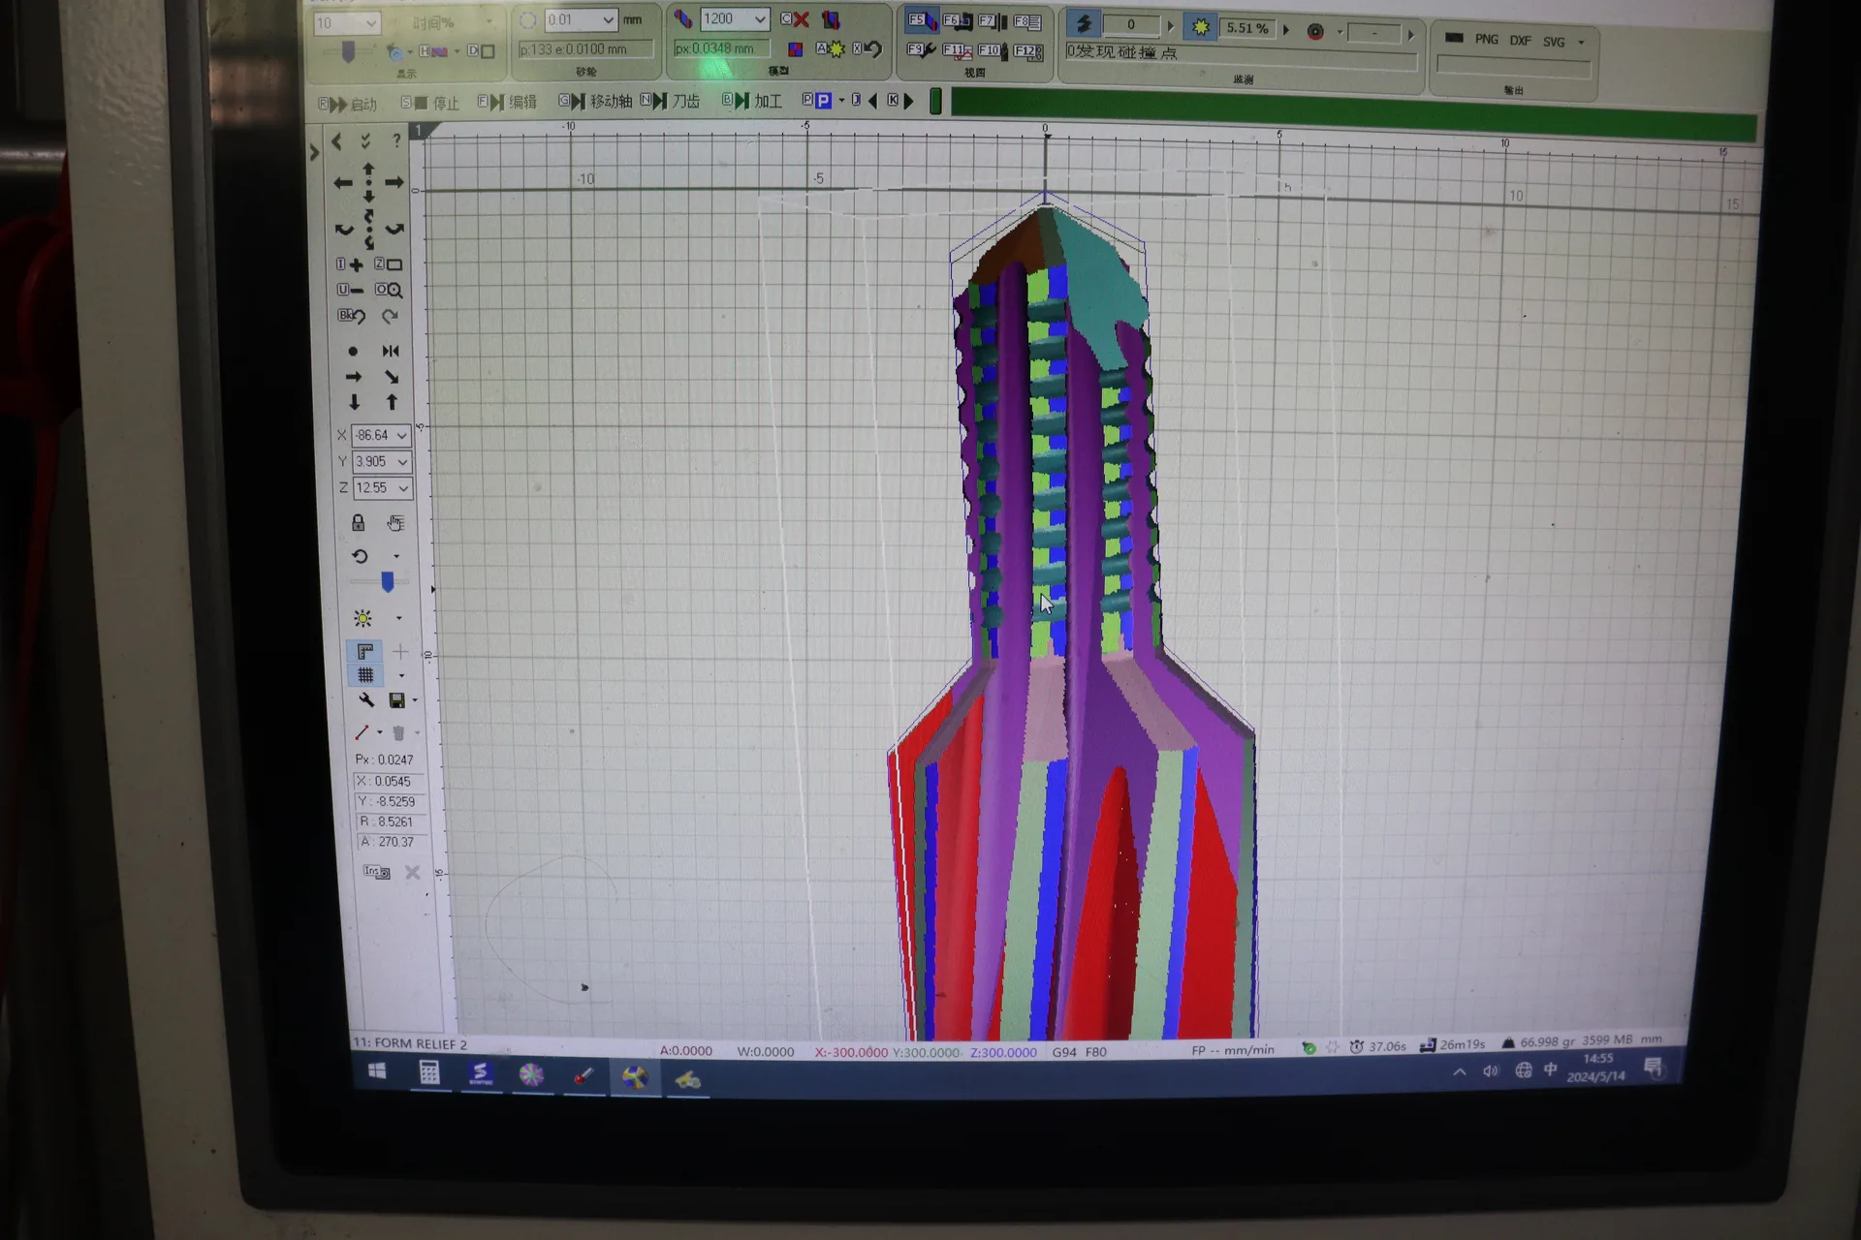Toggle the ruler display button
Viewport: 1861px width, 1240px height.
point(365,651)
